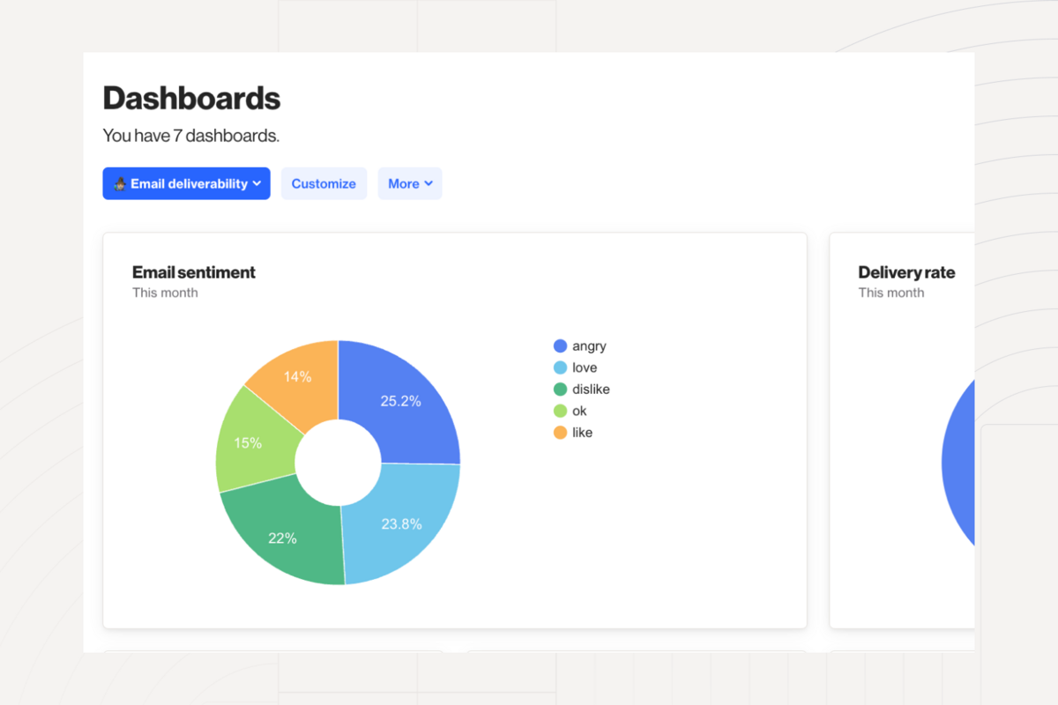The width and height of the screenshot is (1058, 705).
Task: Toggle the 'angry' series in the legend
Action: point(588,345)
